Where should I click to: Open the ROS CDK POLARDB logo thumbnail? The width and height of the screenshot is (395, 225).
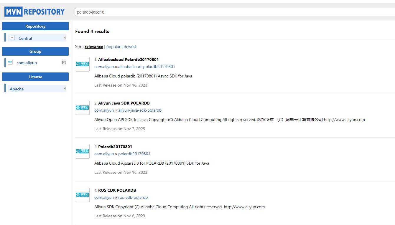82,195
